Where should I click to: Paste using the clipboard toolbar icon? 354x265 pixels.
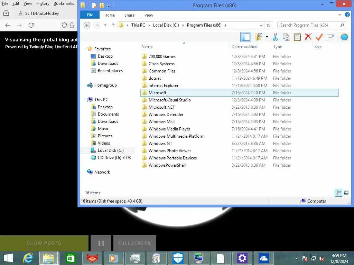(297, 37)
